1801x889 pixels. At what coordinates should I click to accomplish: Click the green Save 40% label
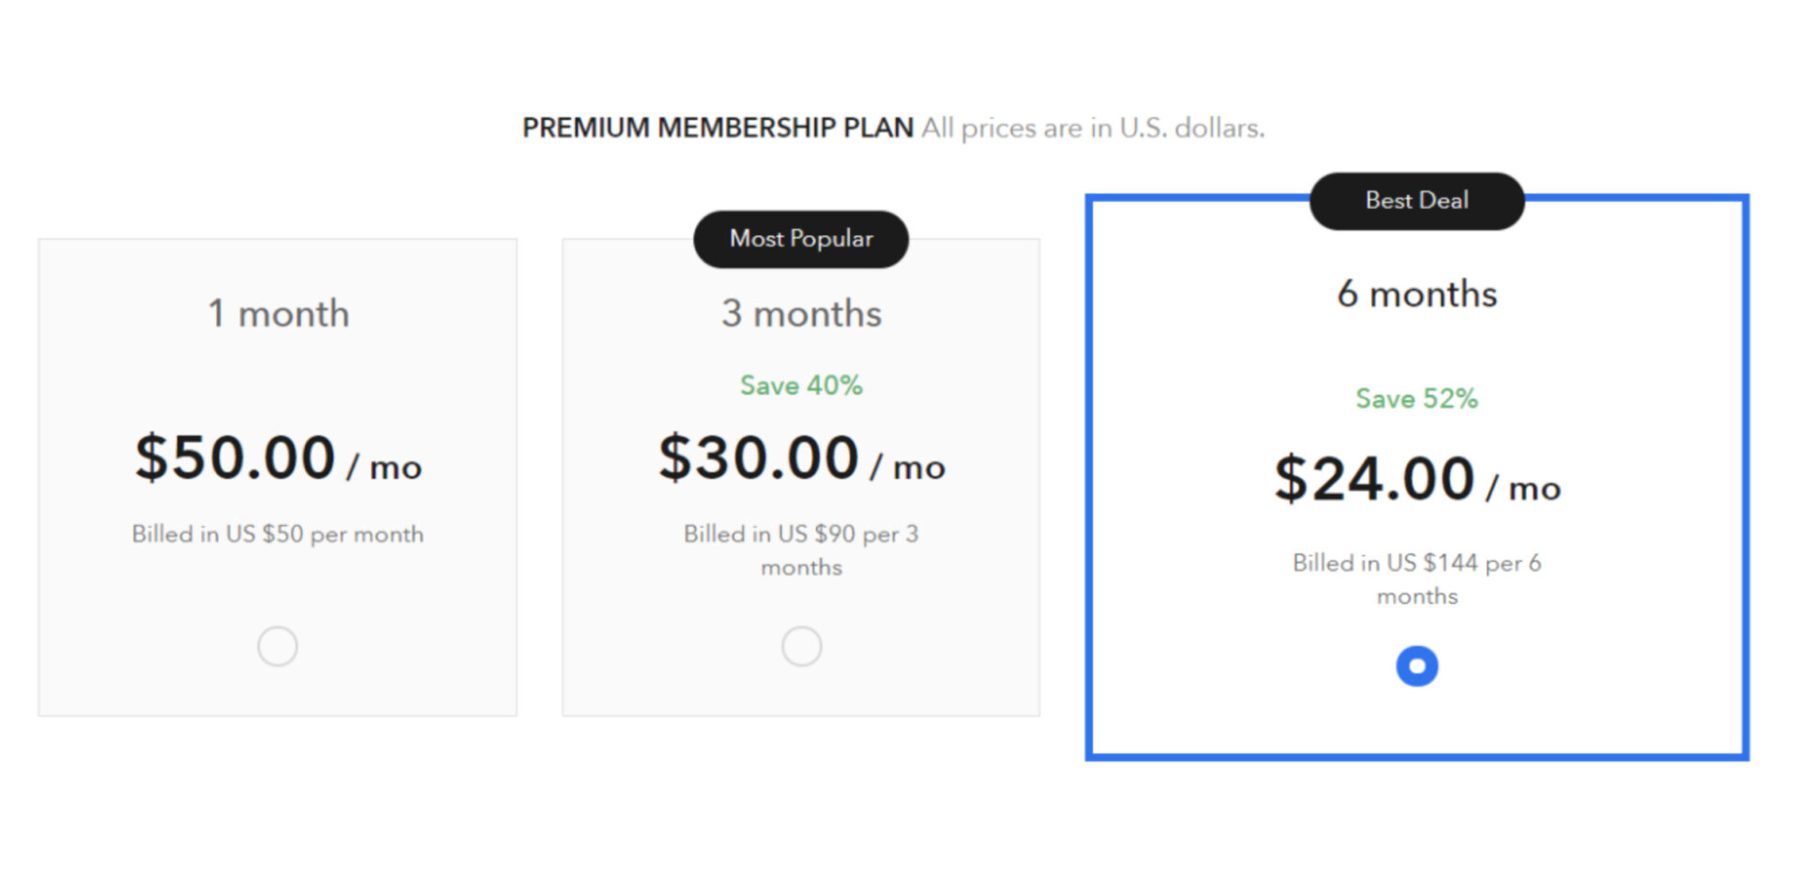coord(801,385)
